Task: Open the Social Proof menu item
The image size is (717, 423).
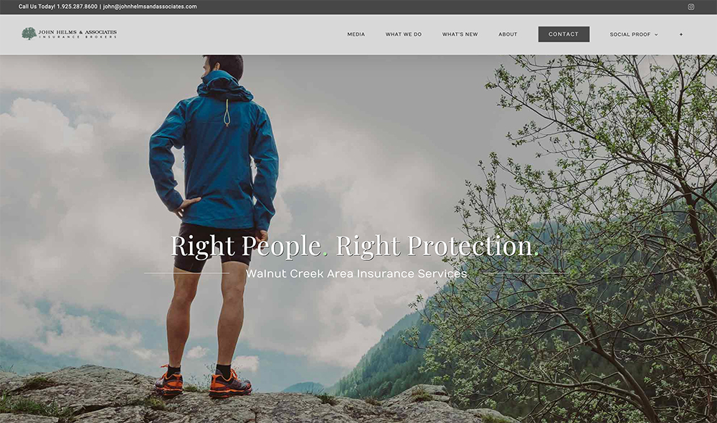Action: click(x=630, y=34)
